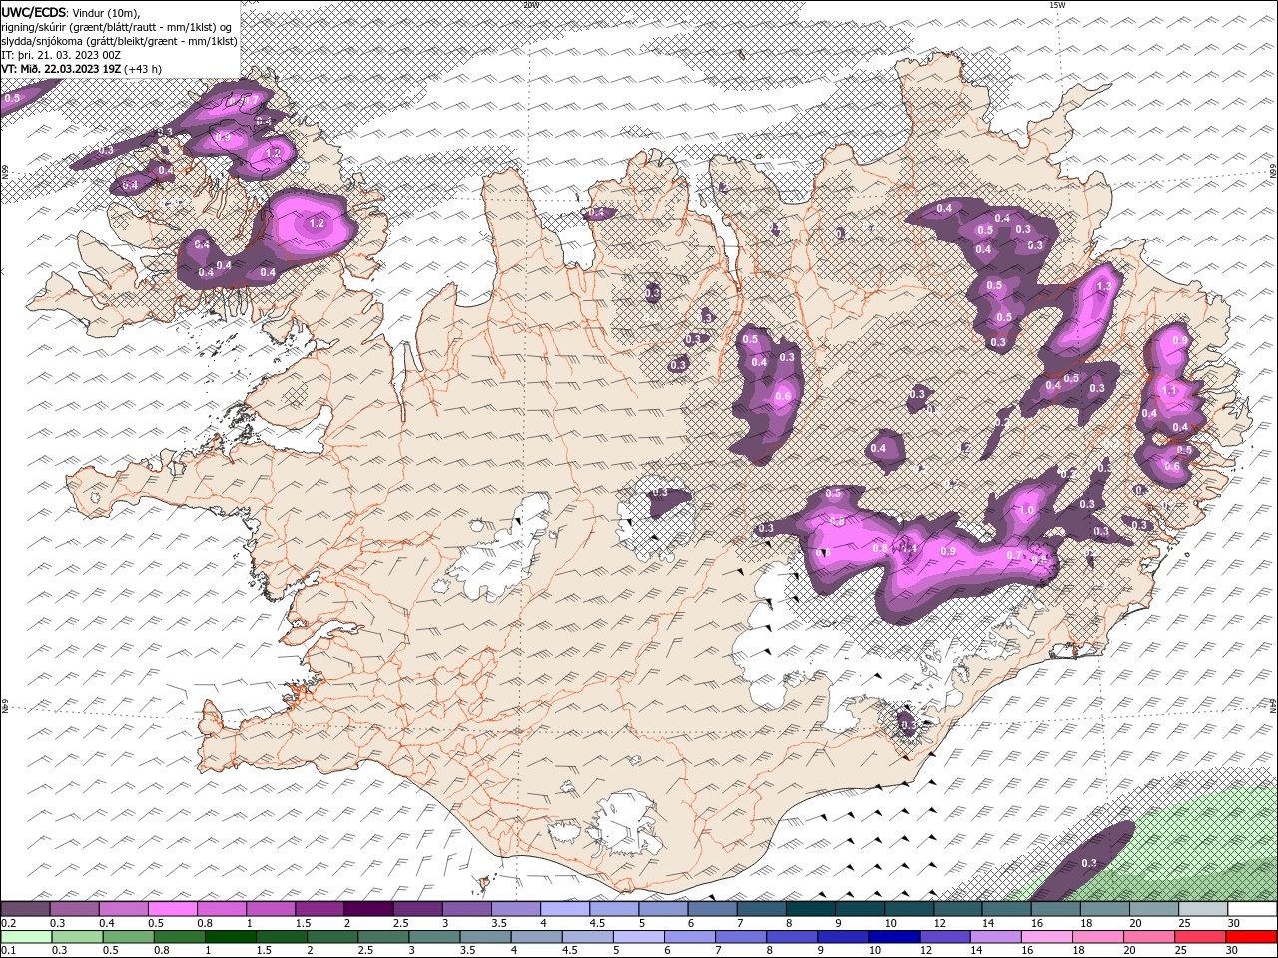Viewport: 1278px width, 958px height.
Task: Select the lower legend swatch labeled 0.5
Action: click(128, 937)
